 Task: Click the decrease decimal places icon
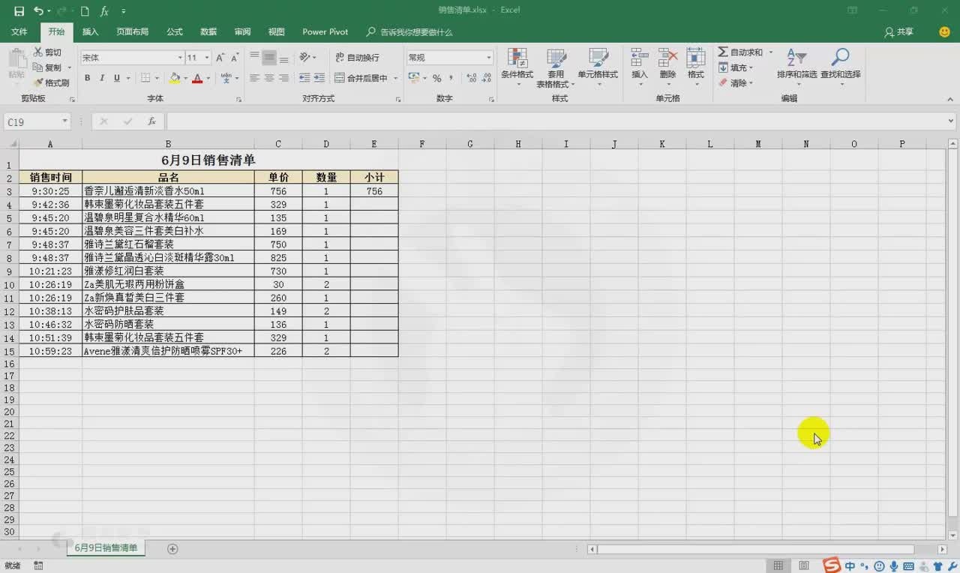click(x=485, y=78)
